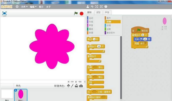Select the grow sprite tool

(97, 7)
